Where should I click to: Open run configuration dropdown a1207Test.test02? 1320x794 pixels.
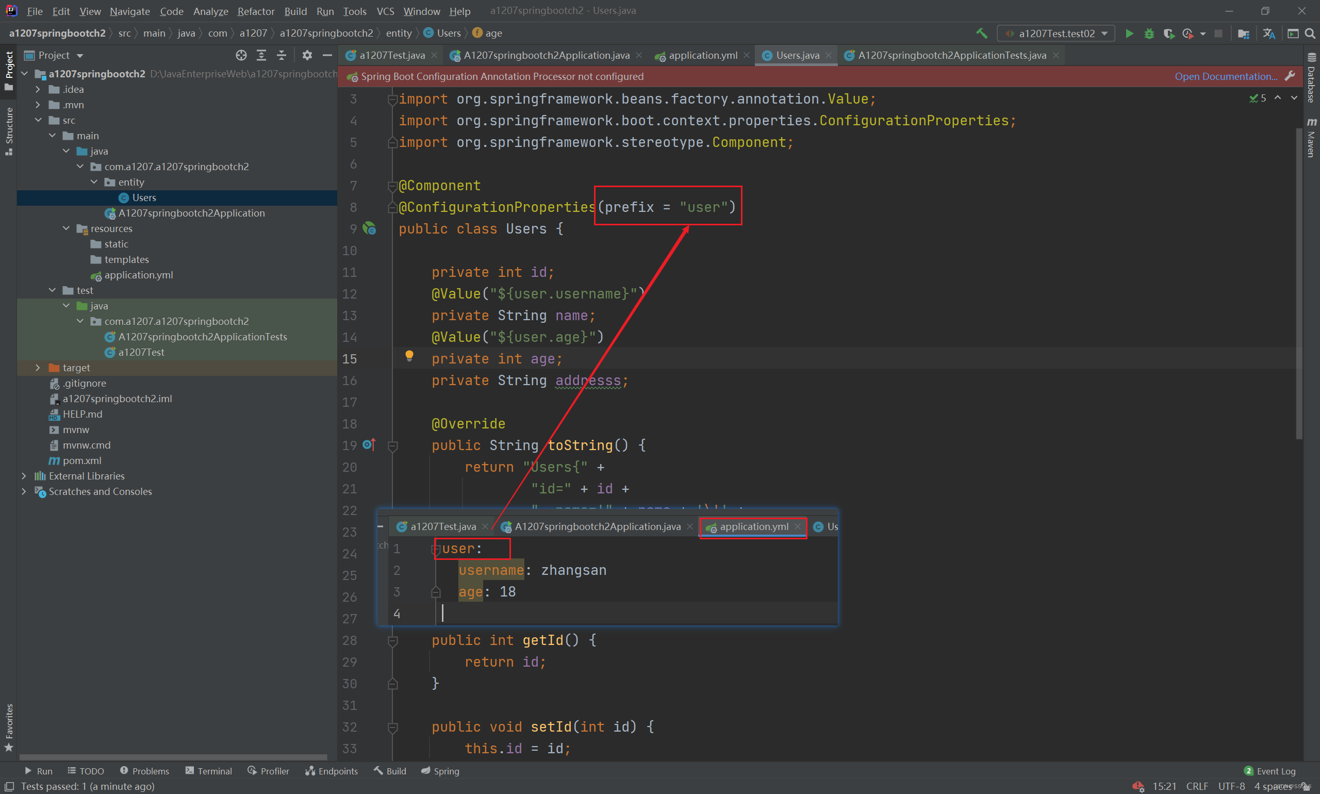[1055, 33]
